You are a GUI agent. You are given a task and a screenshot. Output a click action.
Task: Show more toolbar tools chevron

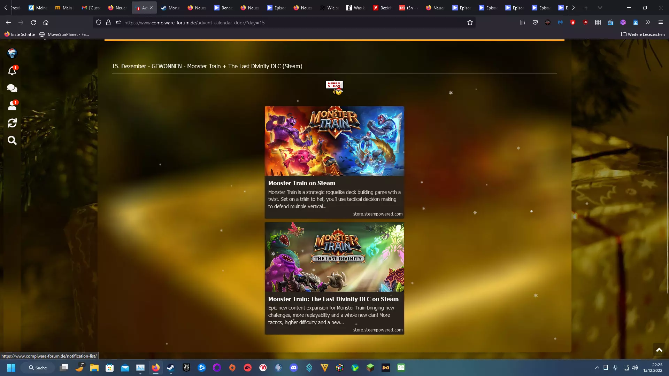[648, 23]
